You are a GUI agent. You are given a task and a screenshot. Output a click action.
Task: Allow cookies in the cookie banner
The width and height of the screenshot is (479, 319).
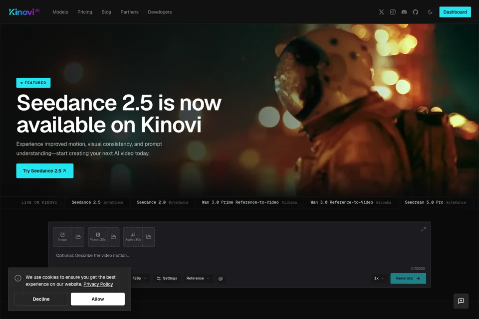coord(97,299)
